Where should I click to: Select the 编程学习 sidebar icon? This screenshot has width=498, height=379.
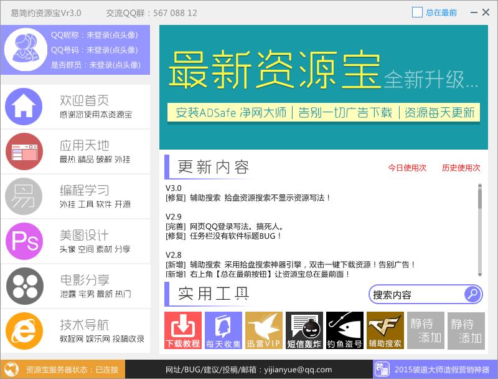coord(24,196)
